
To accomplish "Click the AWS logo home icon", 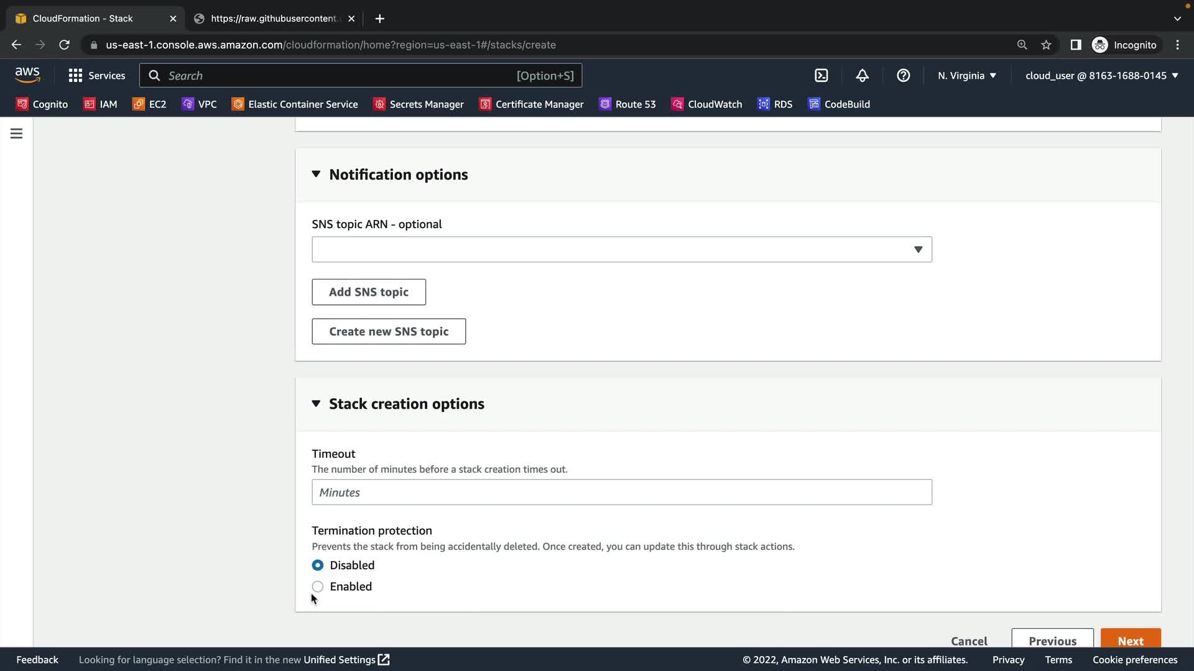I will [x=27, y=75].
